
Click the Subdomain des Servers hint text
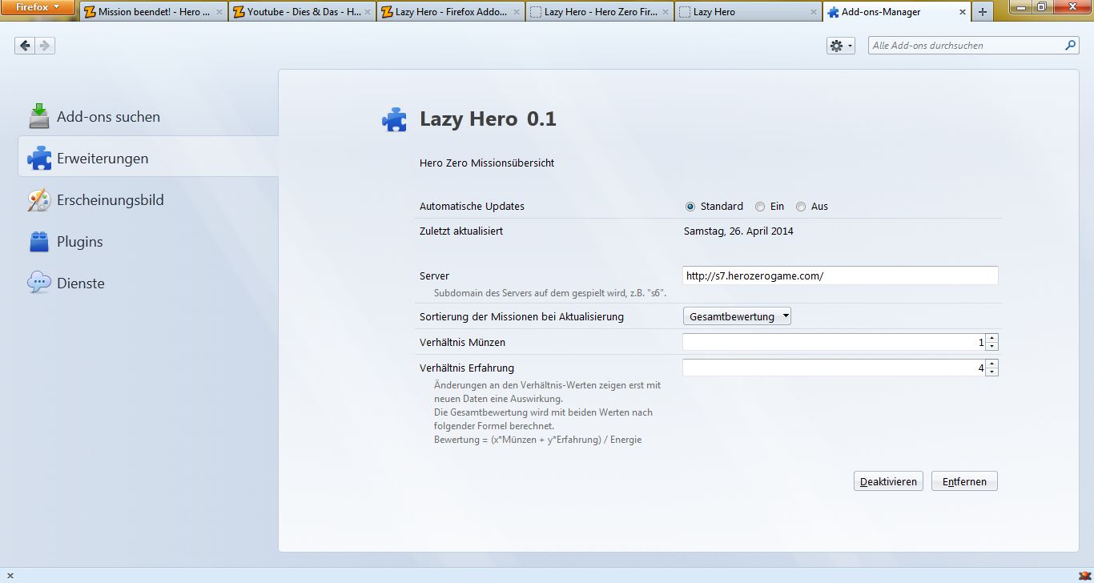550,293
